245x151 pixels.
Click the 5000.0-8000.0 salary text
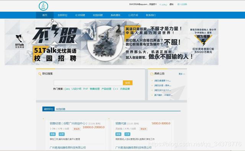tap(161, 123)
